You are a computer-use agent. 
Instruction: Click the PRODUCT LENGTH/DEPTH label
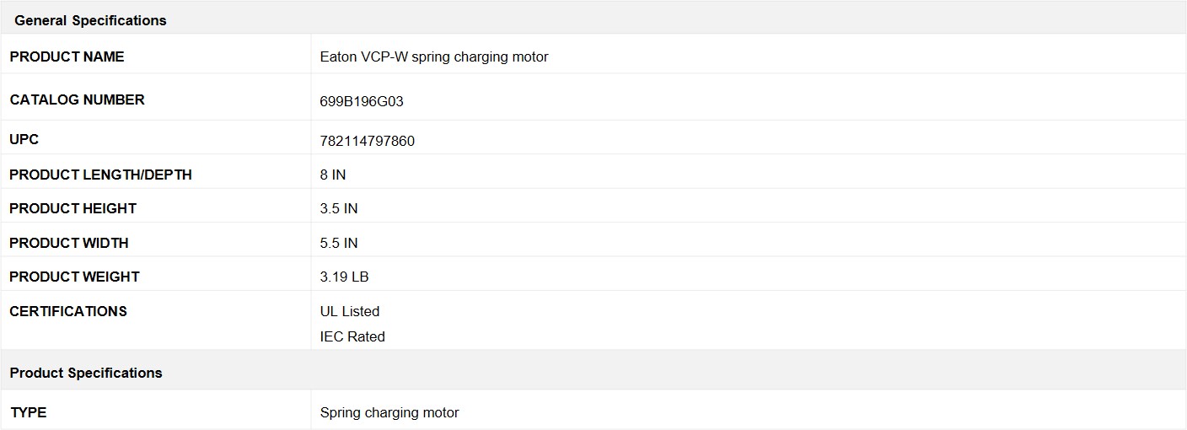click(100, 175)
